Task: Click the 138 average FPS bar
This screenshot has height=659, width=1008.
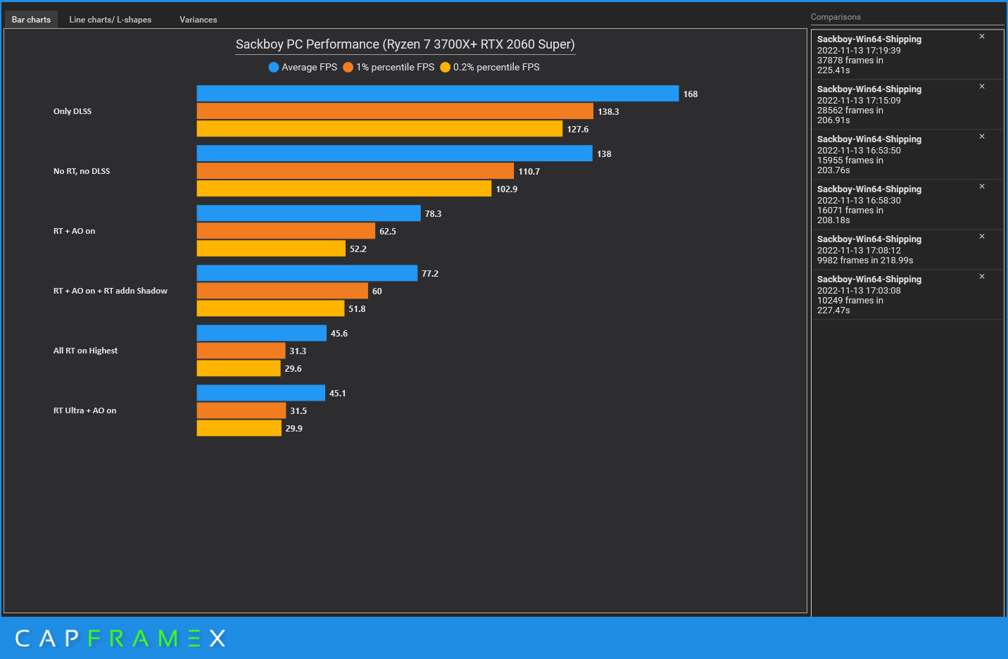Action: tap(395, 153)
